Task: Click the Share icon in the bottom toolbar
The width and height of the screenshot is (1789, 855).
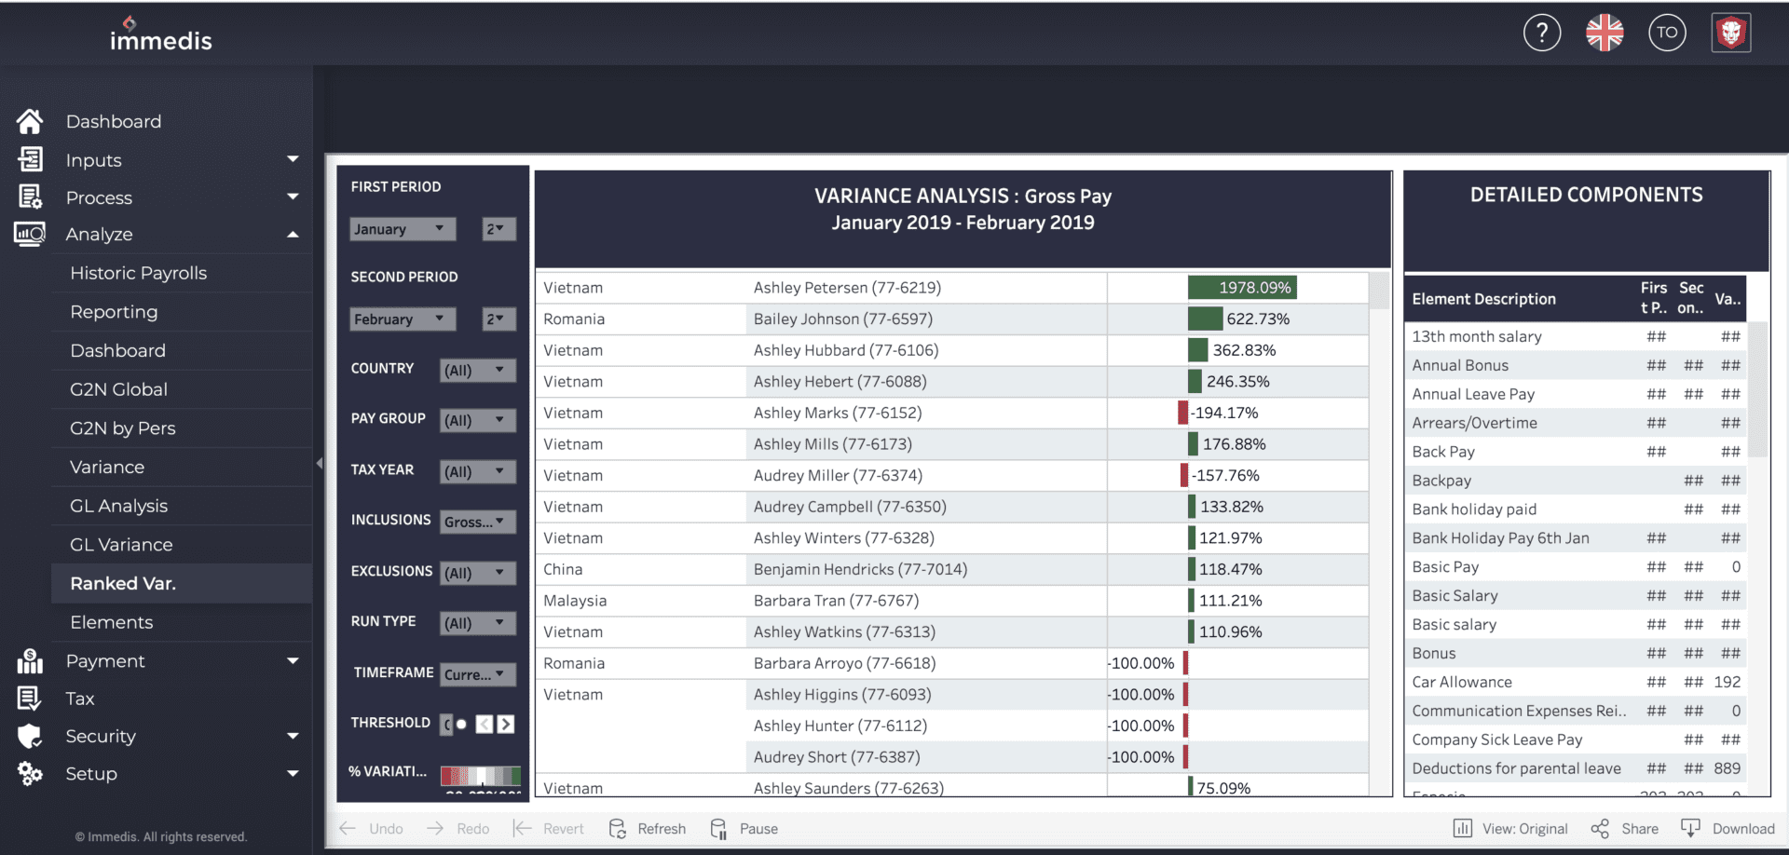Action: click(1600, 828)
